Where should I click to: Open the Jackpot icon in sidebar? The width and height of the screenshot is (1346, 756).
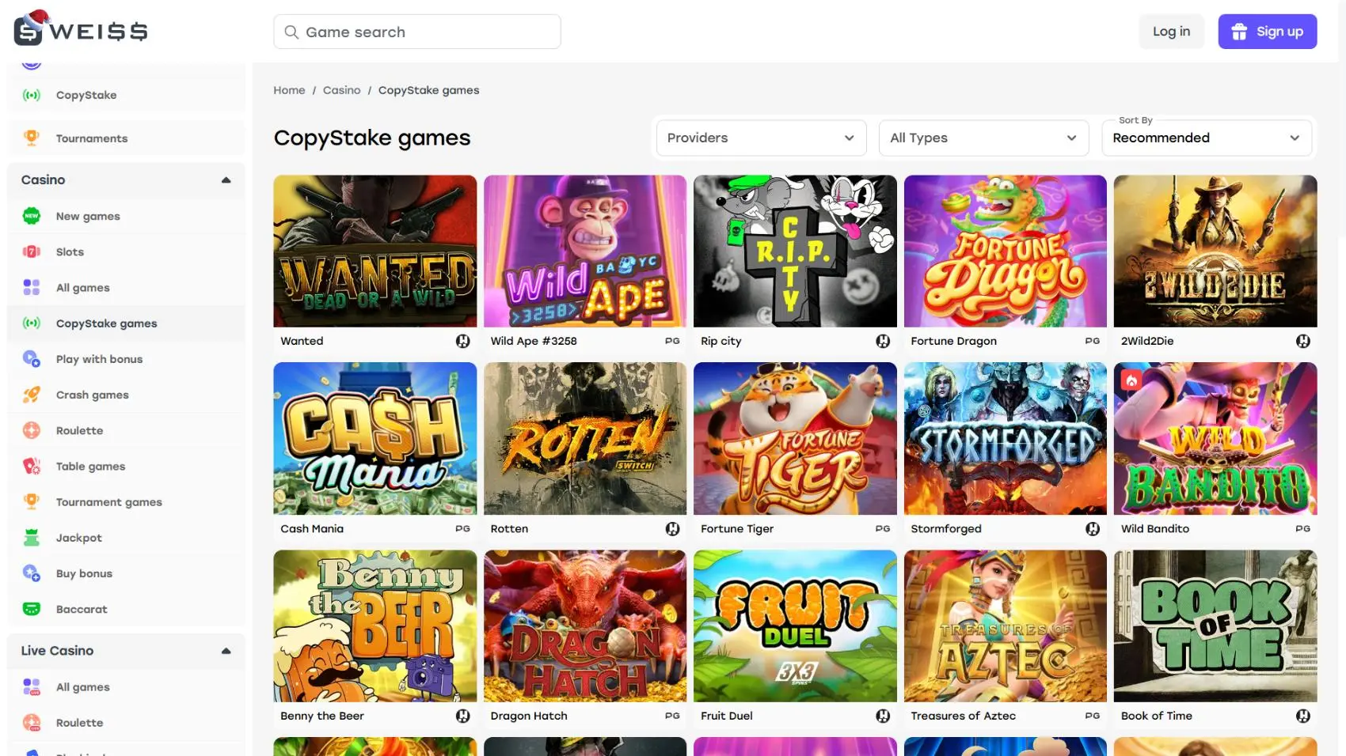pyautogui.click(x=32, y=538)
